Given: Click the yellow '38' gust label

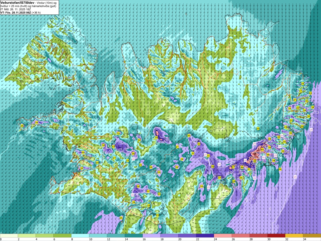Looking at the screenshot, I should pyautogui.click(x=268, y=155).
